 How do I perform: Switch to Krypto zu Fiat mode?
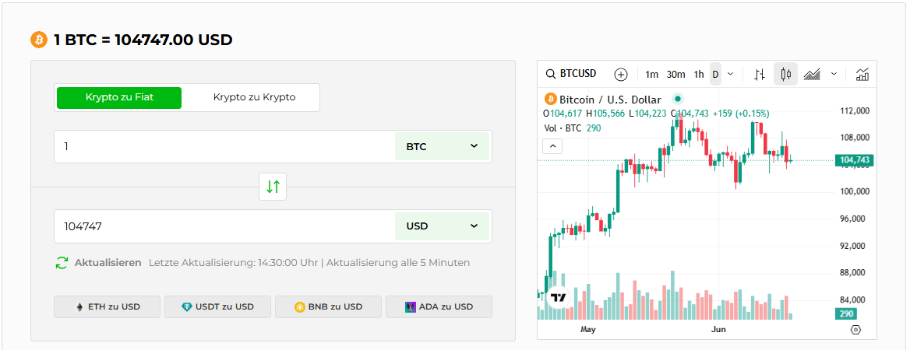(x=118, y=98)
